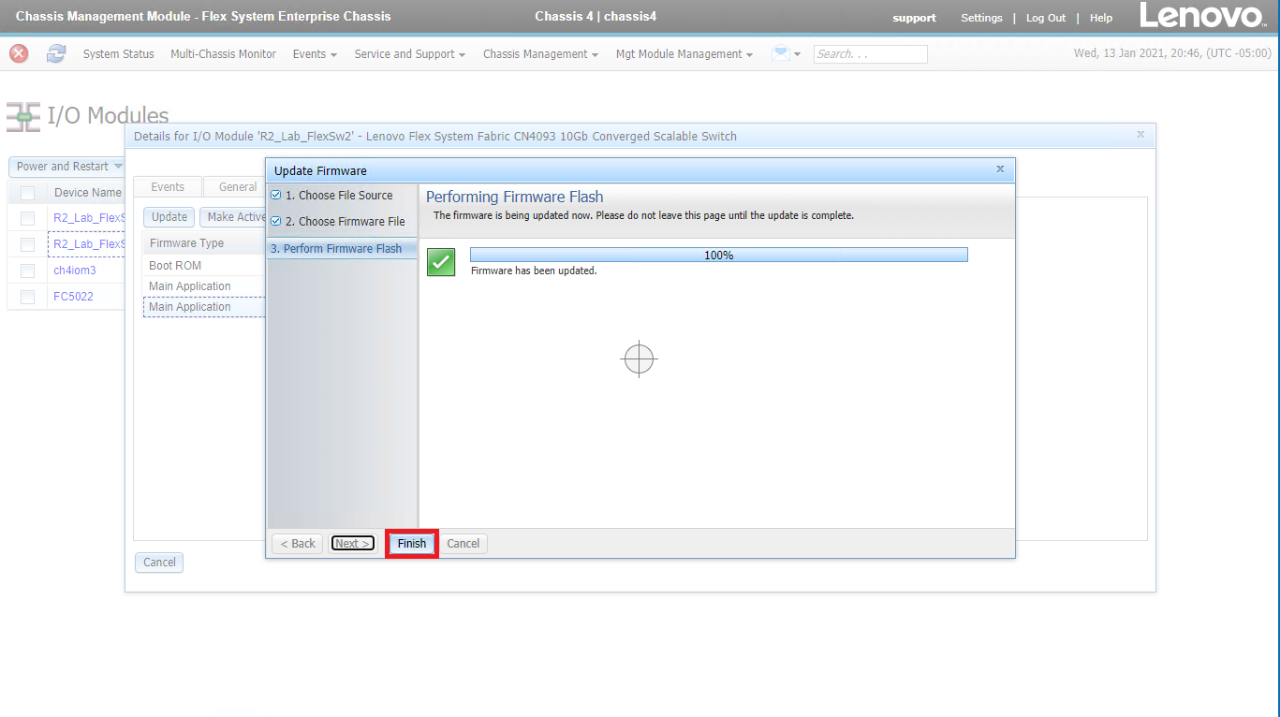
Task: Select the highlighted Main Application firmware row
Action: click(204, 307)
